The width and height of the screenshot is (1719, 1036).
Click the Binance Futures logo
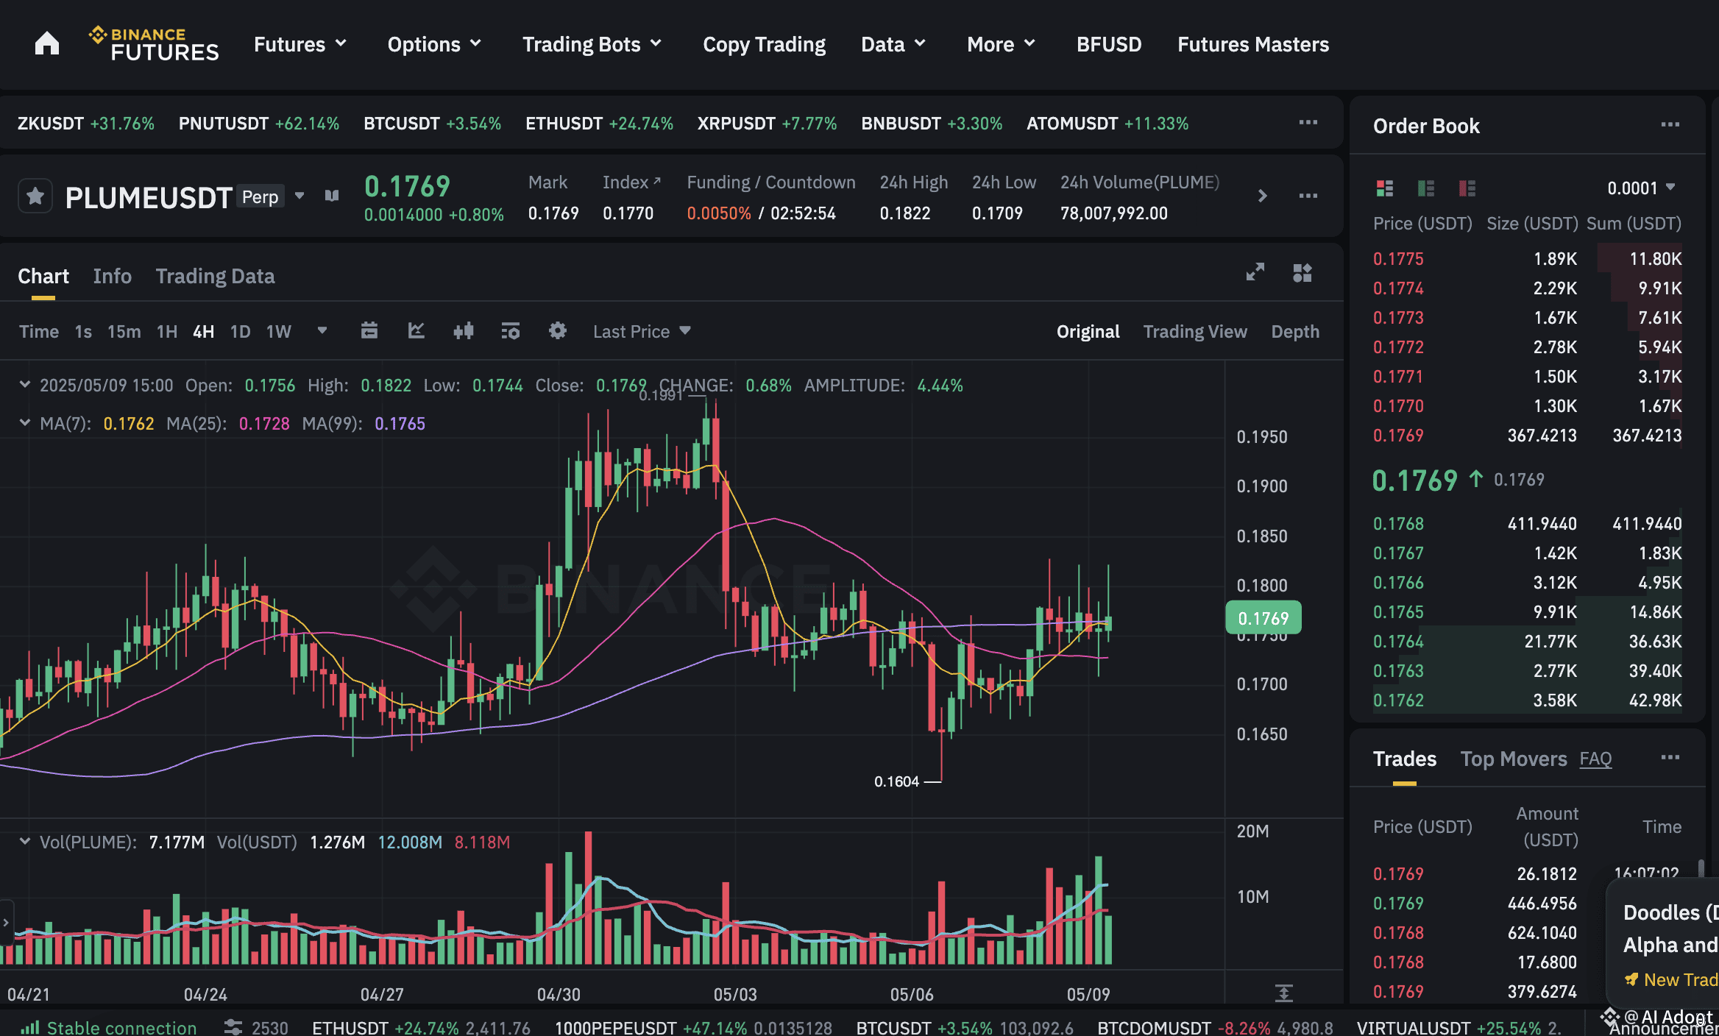154,44
